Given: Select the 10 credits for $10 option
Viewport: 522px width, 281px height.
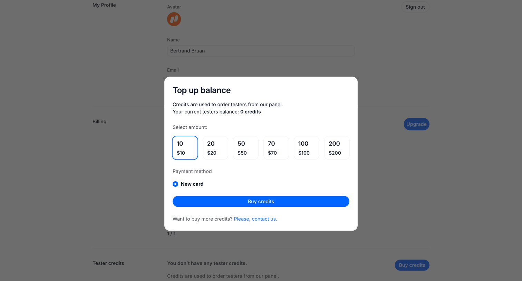Looking at the screenshot, I should pyautogui.click(x=185, y=148).
